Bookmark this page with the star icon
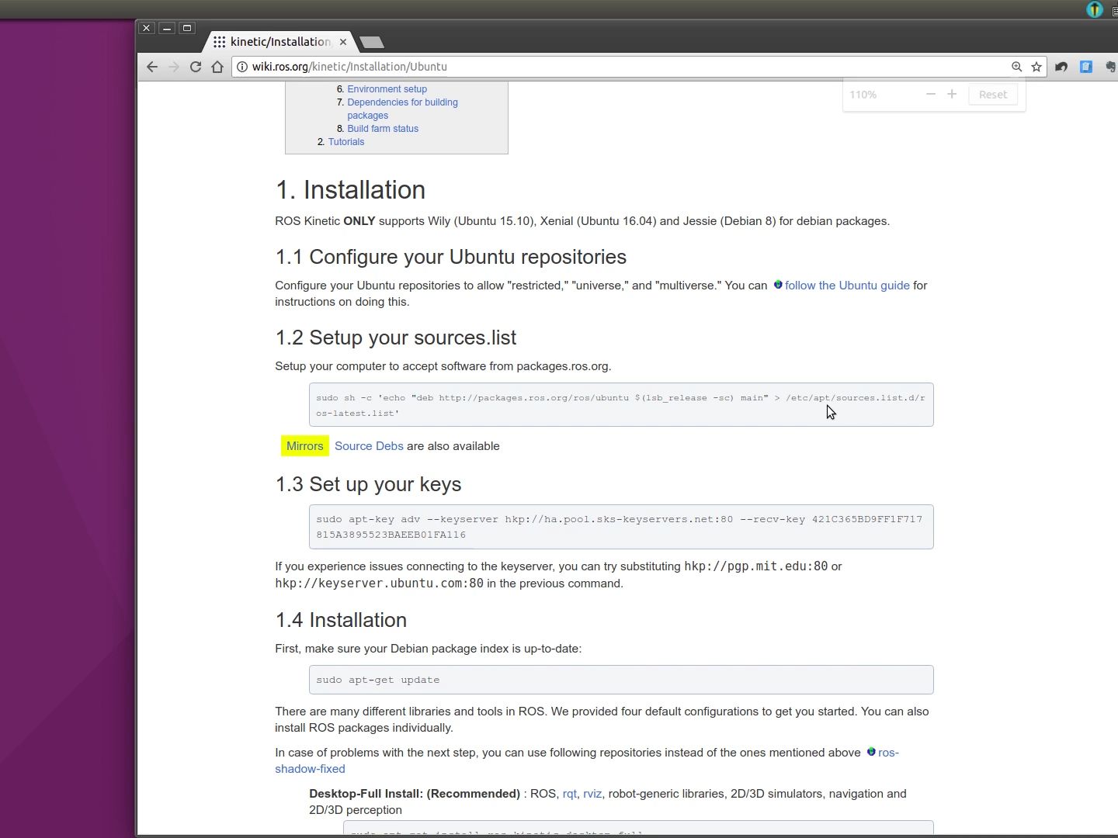 coord(1036,67)
